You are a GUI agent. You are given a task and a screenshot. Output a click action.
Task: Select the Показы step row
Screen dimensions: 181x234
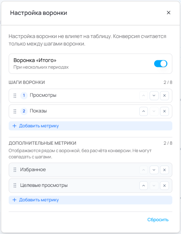tap(90, 111)
